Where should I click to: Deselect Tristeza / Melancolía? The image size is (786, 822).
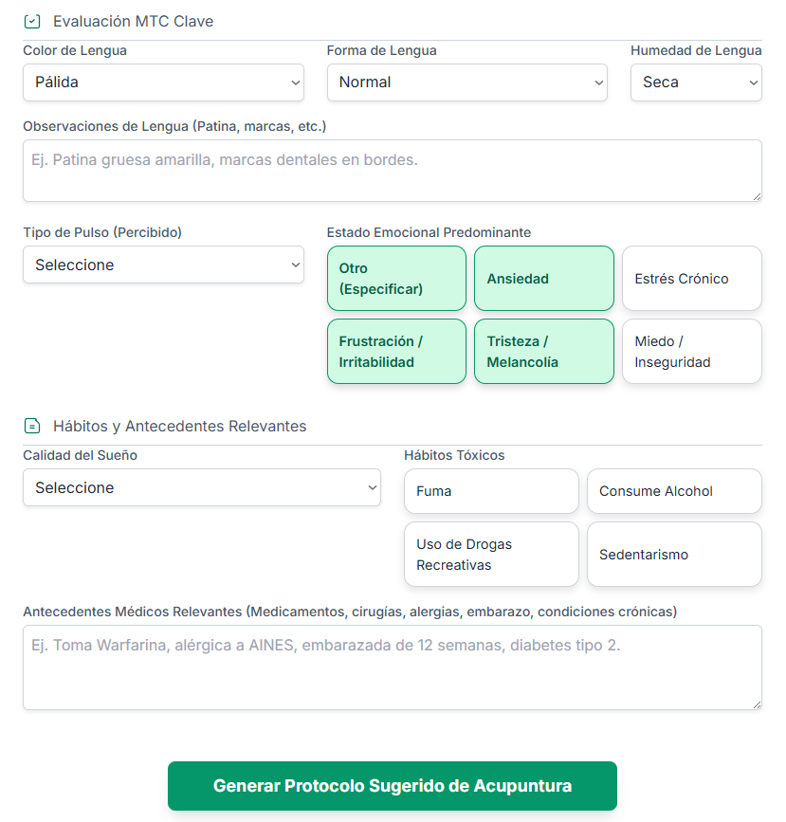pyautogui.click(x=543, y=351)
